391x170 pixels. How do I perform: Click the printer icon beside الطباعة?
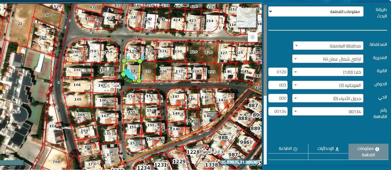click(295, 149)
